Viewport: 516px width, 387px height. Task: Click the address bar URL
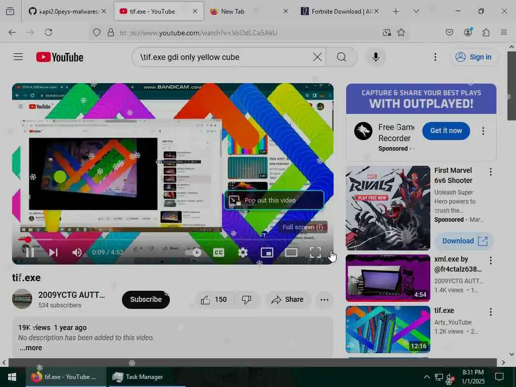click(199, 33)
